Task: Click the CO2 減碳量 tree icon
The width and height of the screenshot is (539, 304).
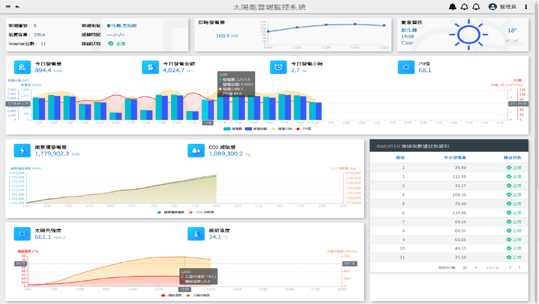Action: (196, 151)
